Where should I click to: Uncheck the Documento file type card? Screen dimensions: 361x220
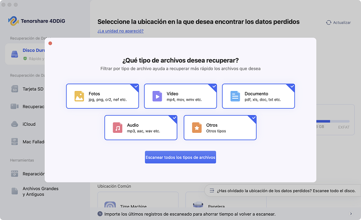pos(258,96)
